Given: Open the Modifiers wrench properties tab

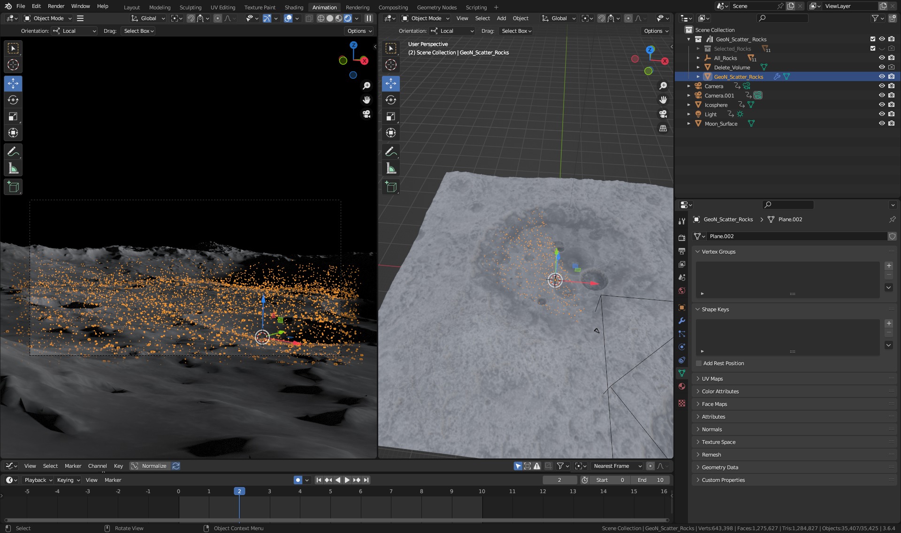Looking at the screenshot, I should coord(682,321).
